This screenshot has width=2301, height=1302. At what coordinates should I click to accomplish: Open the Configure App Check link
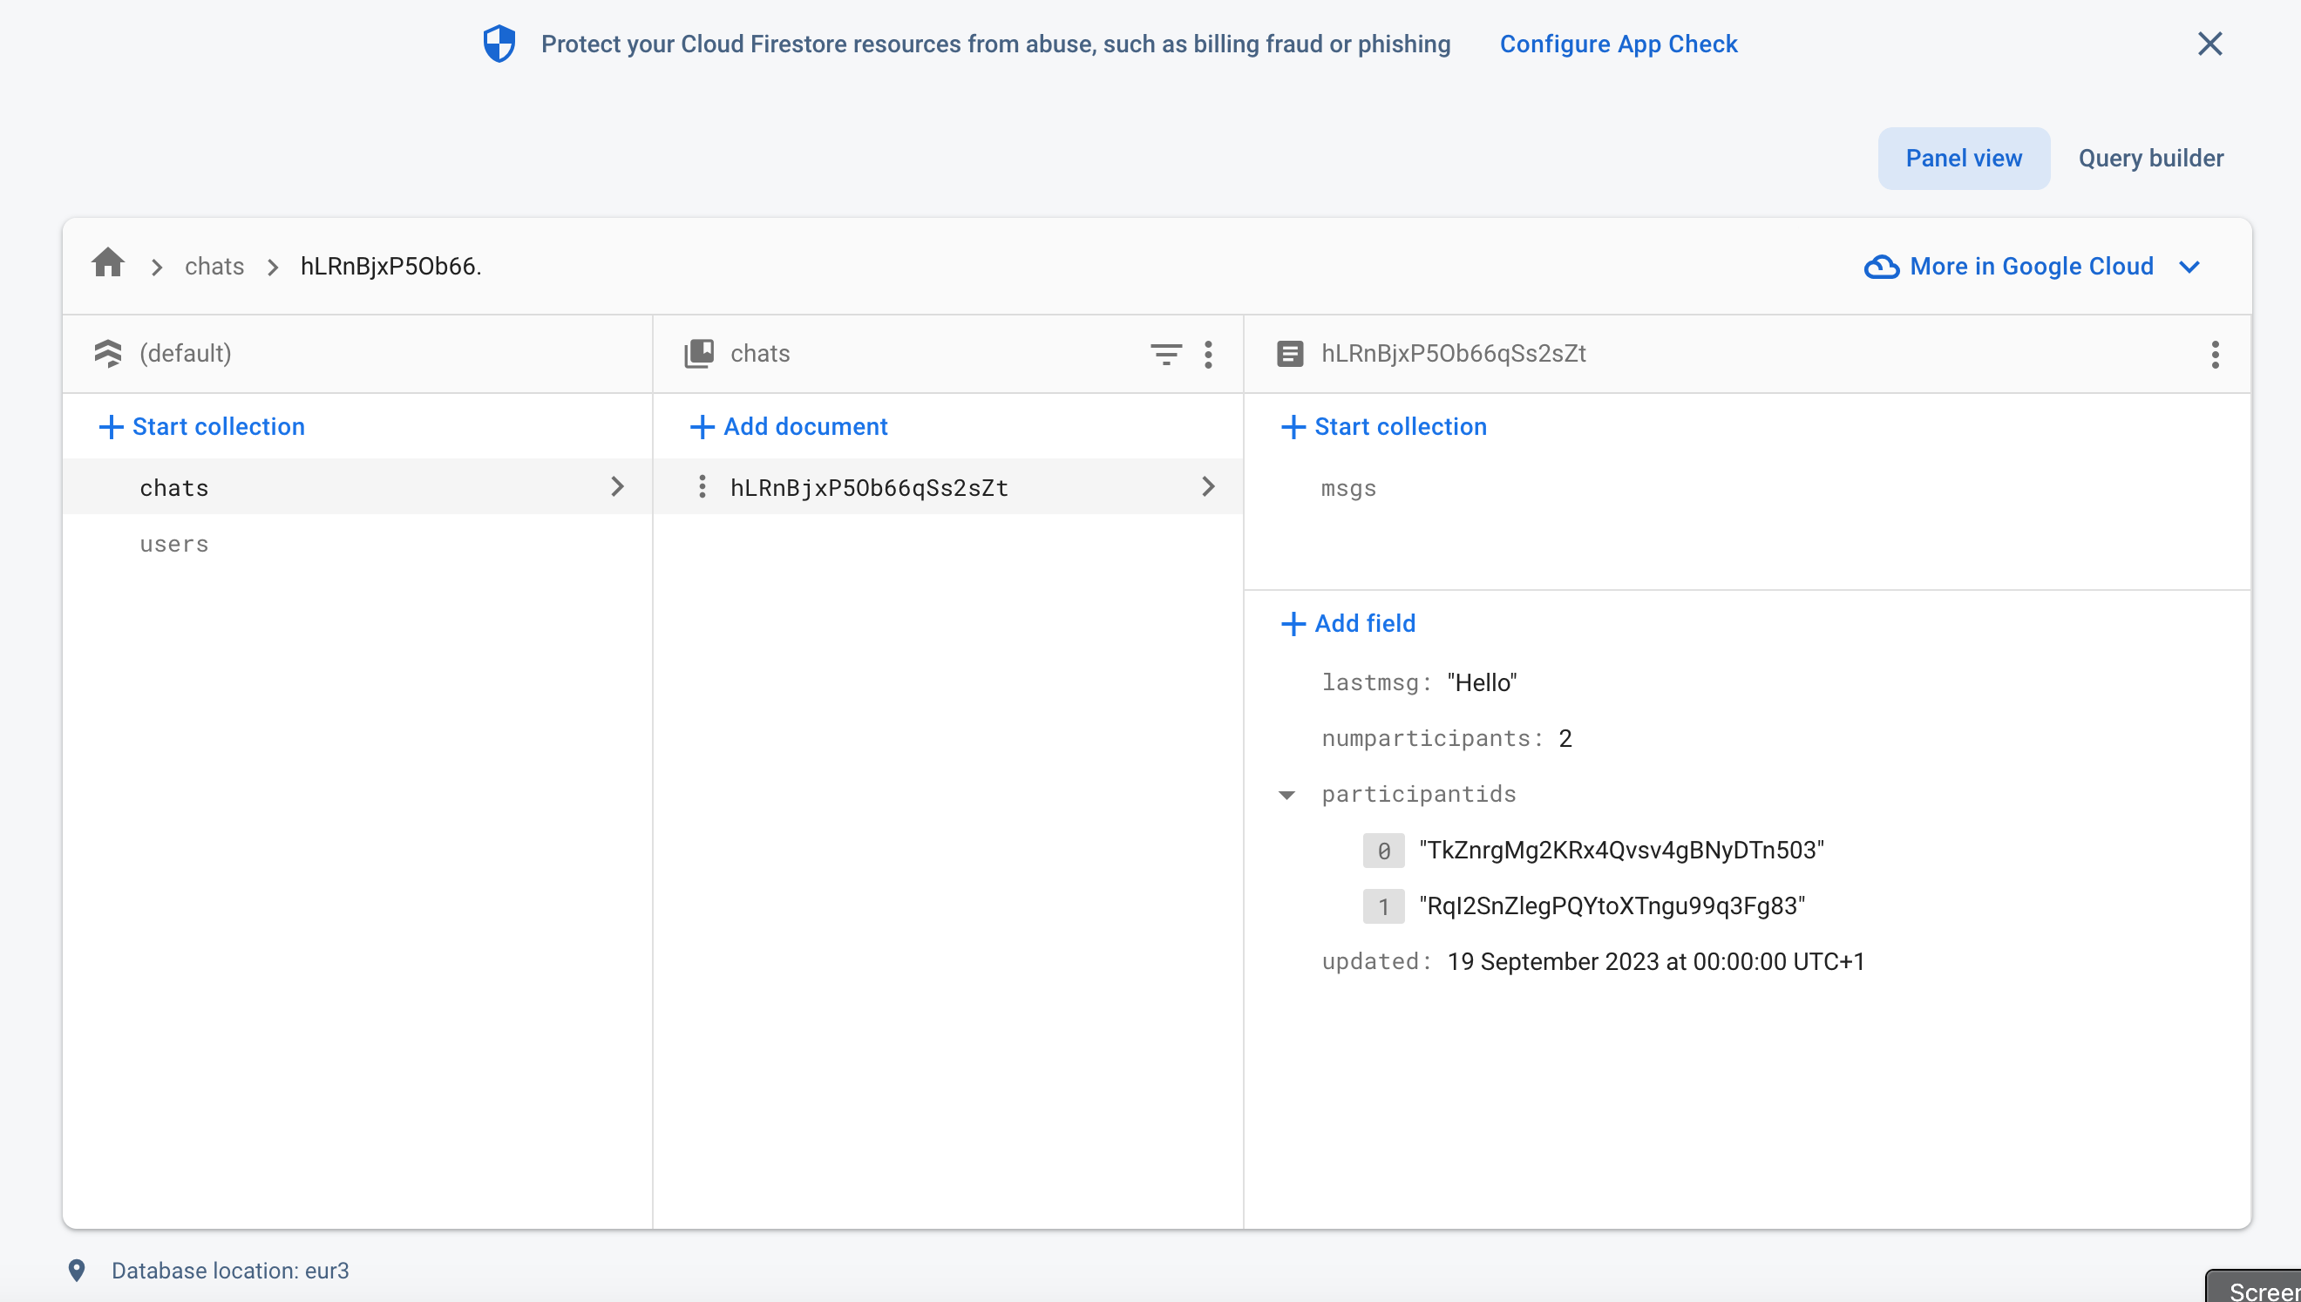click(1618, 44)
